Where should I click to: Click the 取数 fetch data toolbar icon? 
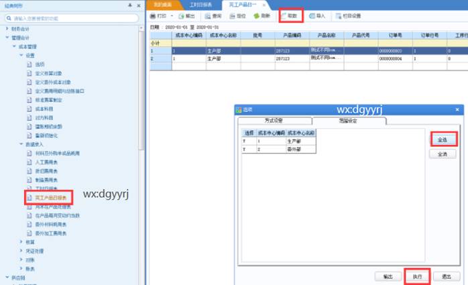click(x=291, y=15)
